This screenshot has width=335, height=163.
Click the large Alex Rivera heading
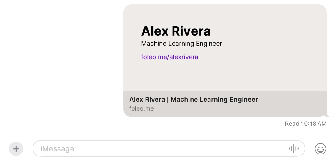[176, 31]
